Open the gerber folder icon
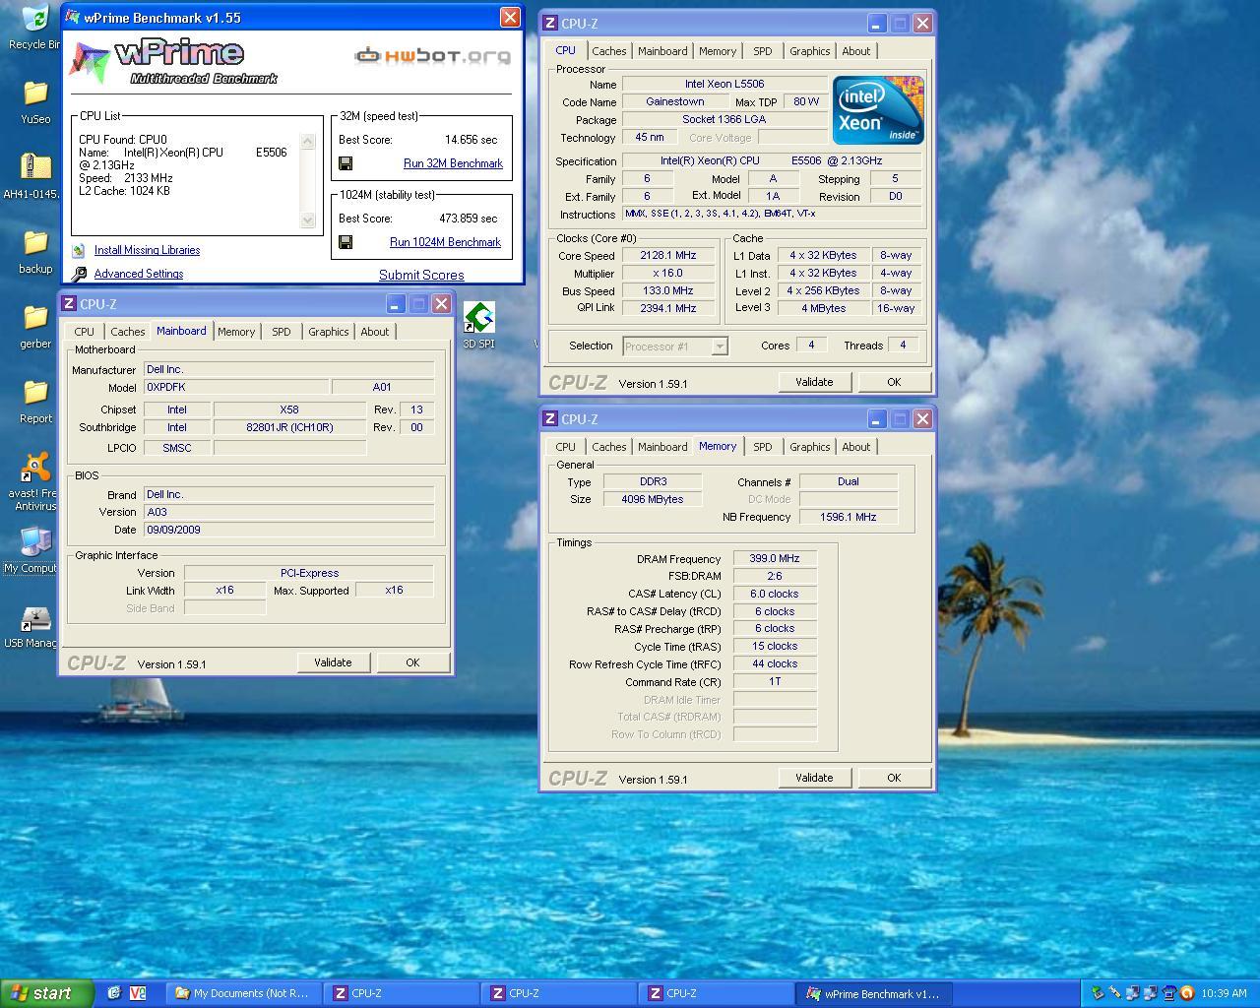The height and width of the screenshot is (1008, 1260). pyautogui.click(x=35, y=317)
